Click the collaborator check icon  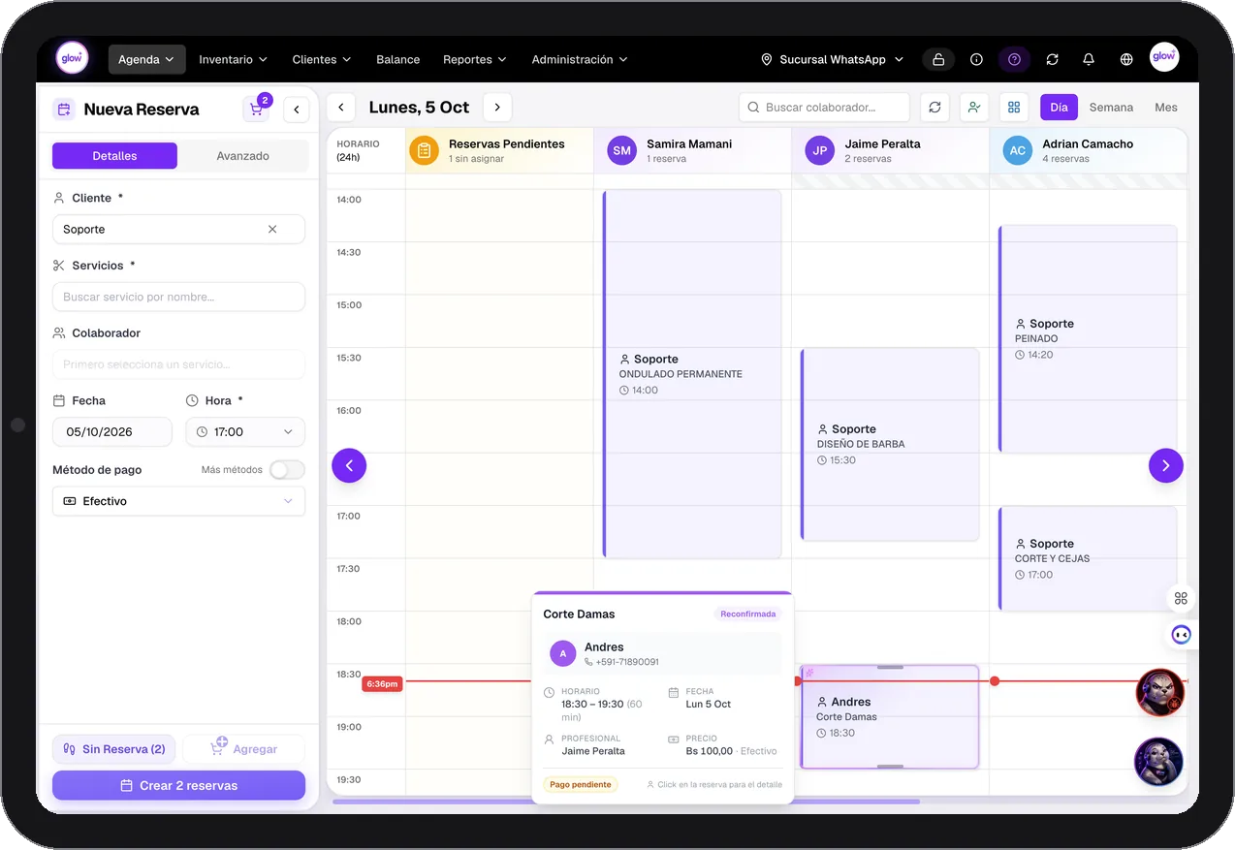point(974,108)
